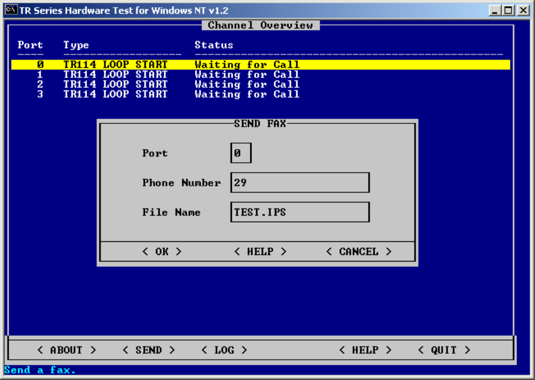Click the 'Send a fax.' status line
The width and height of the screenshot is (535, 380).
(x=40, y=370)
